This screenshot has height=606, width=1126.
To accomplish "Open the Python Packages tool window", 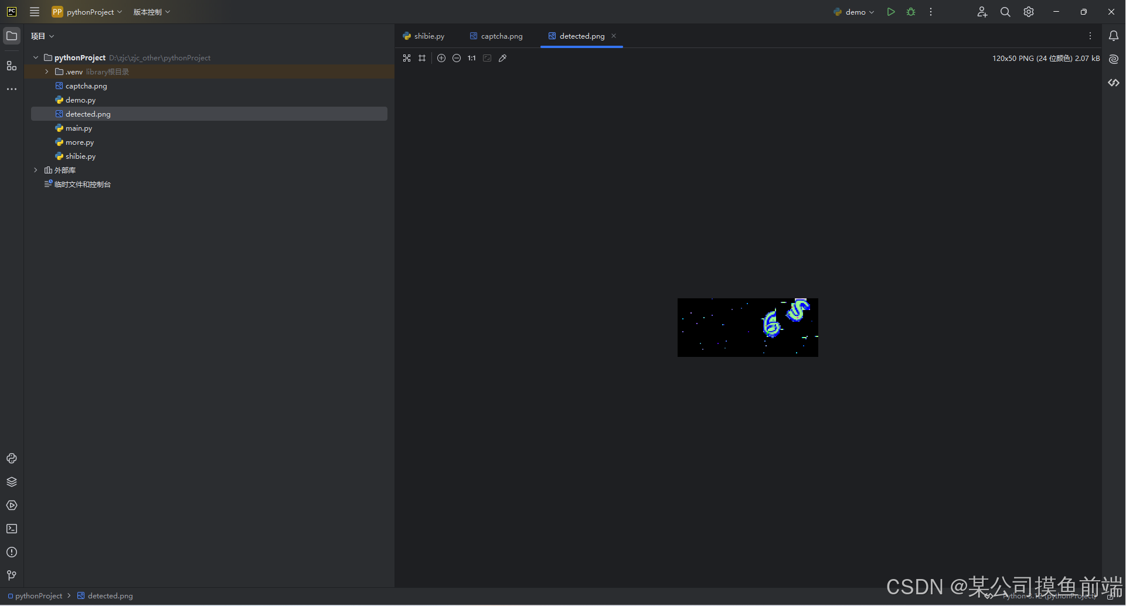I will (12, 482).
